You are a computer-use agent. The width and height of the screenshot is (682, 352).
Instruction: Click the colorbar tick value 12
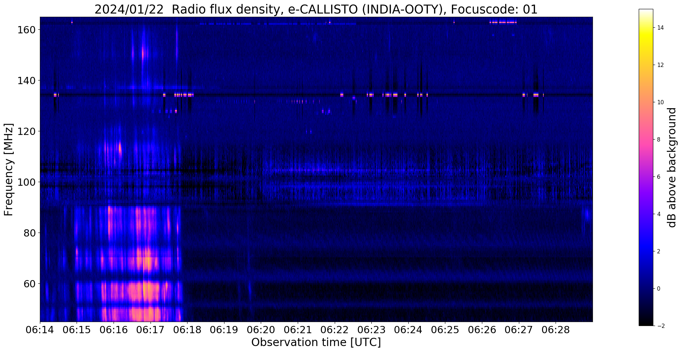660,65
